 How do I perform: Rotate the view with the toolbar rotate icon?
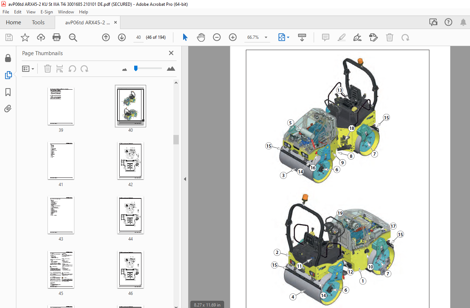click(x=405, y=37)
